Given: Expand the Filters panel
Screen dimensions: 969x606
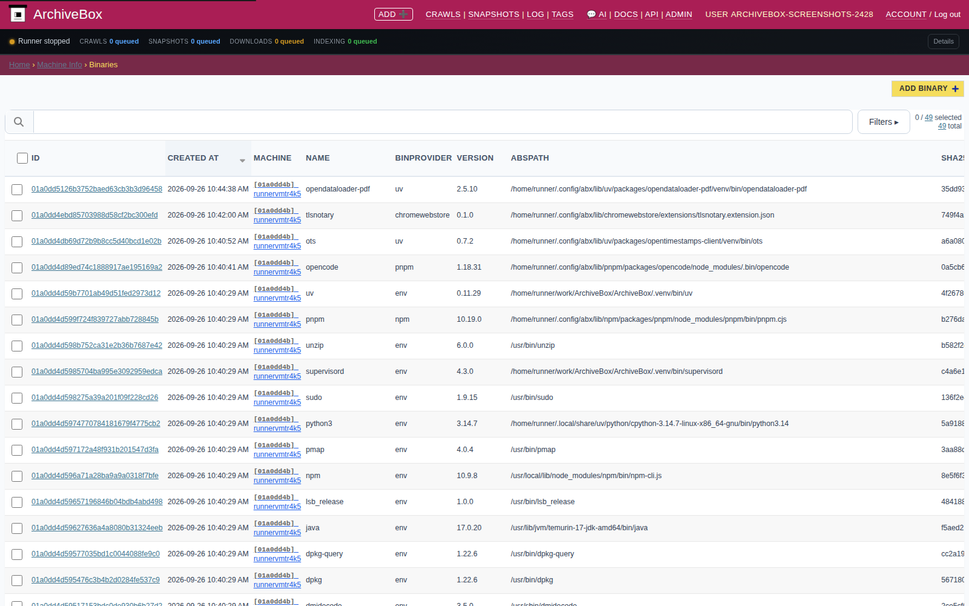Looking at the screenshot, I should 884,122.
